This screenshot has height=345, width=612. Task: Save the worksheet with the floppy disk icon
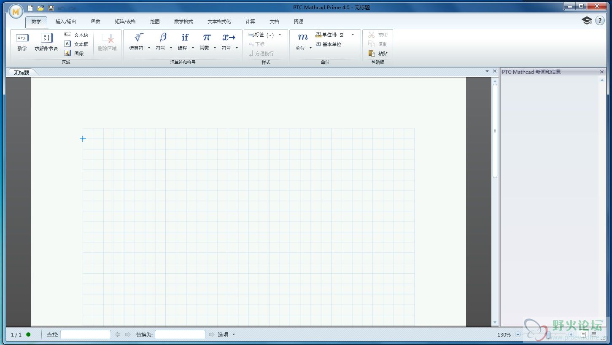tap(51, 8)
